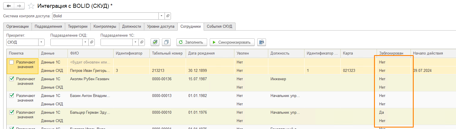Uncheck the Акопян Рубен Гезевич row
The image size is (456, 129).
[12, 79]
